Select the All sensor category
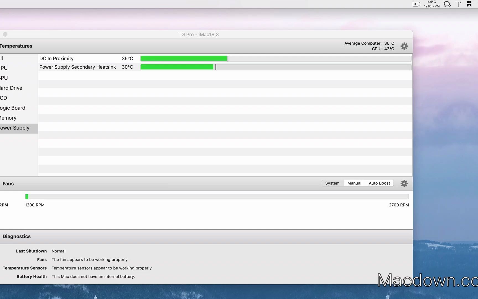 pos(19,58)
